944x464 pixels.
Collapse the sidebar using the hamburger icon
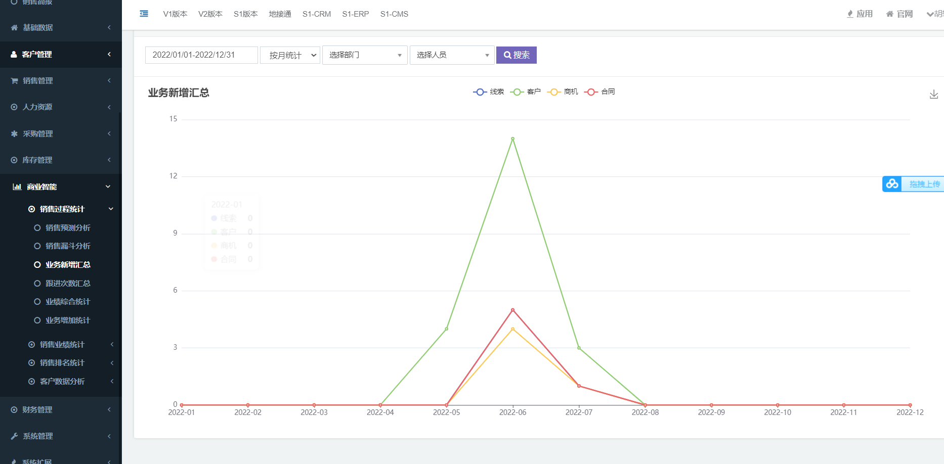(144, 14)
